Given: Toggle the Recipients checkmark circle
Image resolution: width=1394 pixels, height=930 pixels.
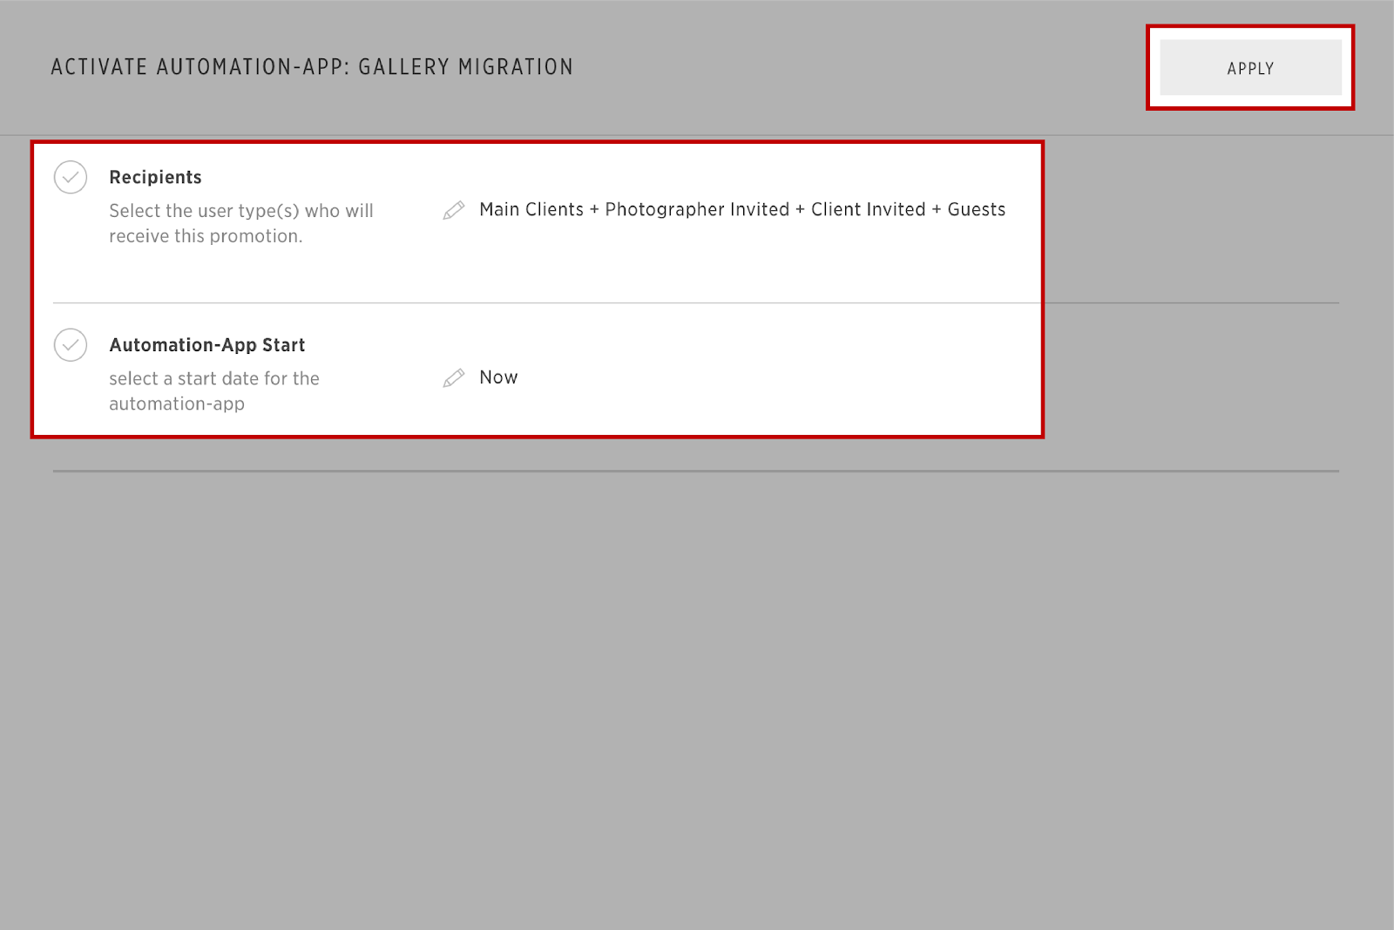Looking at the screenshot, I should [x=71, y=177].
